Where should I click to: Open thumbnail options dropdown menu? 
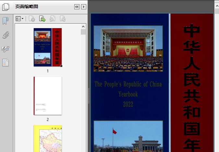tap(19, 19)
